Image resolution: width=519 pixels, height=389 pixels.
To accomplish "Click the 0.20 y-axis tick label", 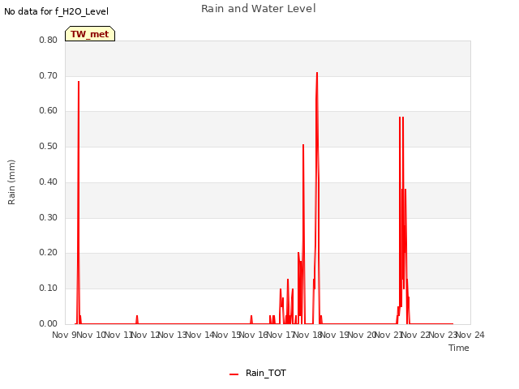I will [x=49, y=253].
